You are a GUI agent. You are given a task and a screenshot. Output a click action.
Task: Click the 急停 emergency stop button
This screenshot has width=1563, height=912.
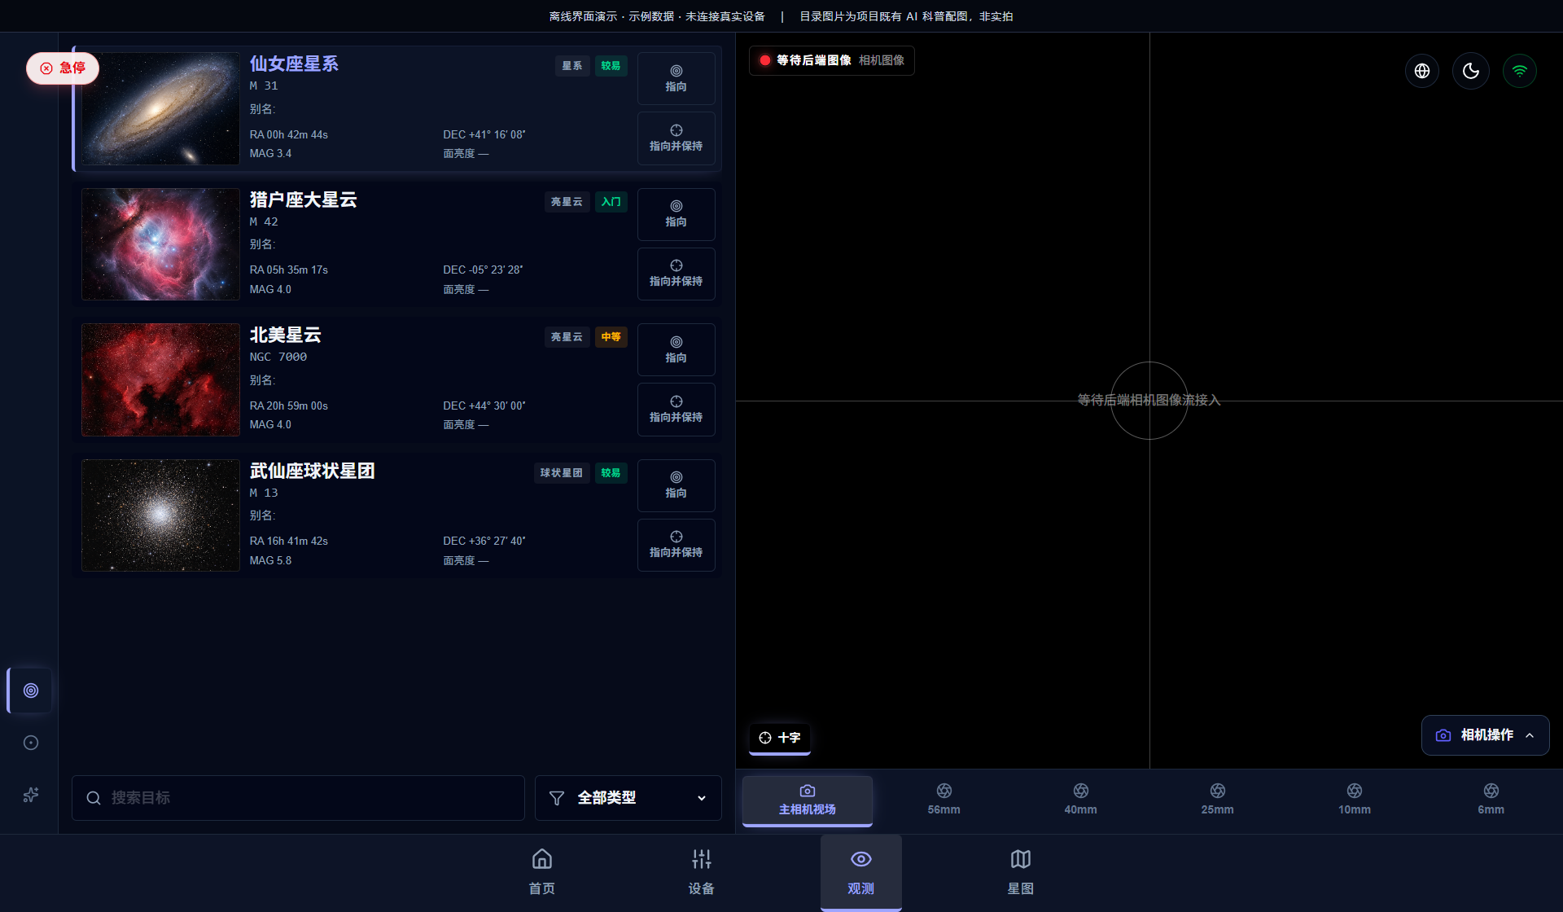[63, 68]
